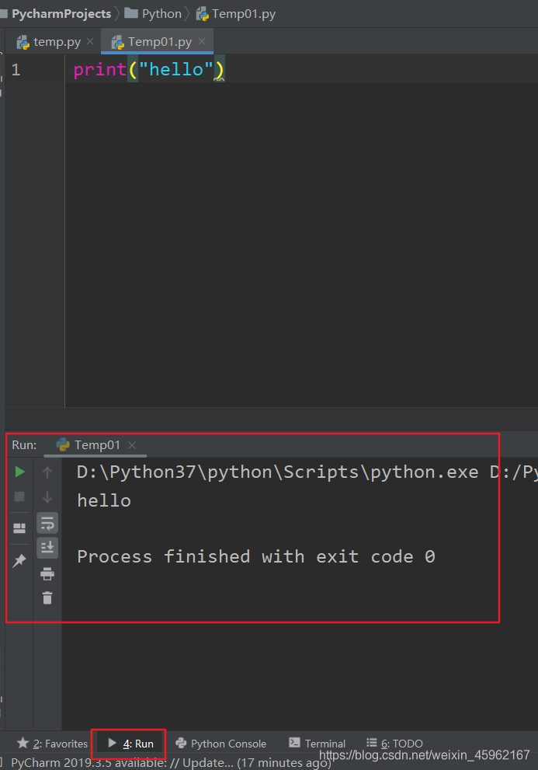The height and width of the screenshot is (770, 538).
Task: Click the python.exe command line output
Action: pos(307,472)
